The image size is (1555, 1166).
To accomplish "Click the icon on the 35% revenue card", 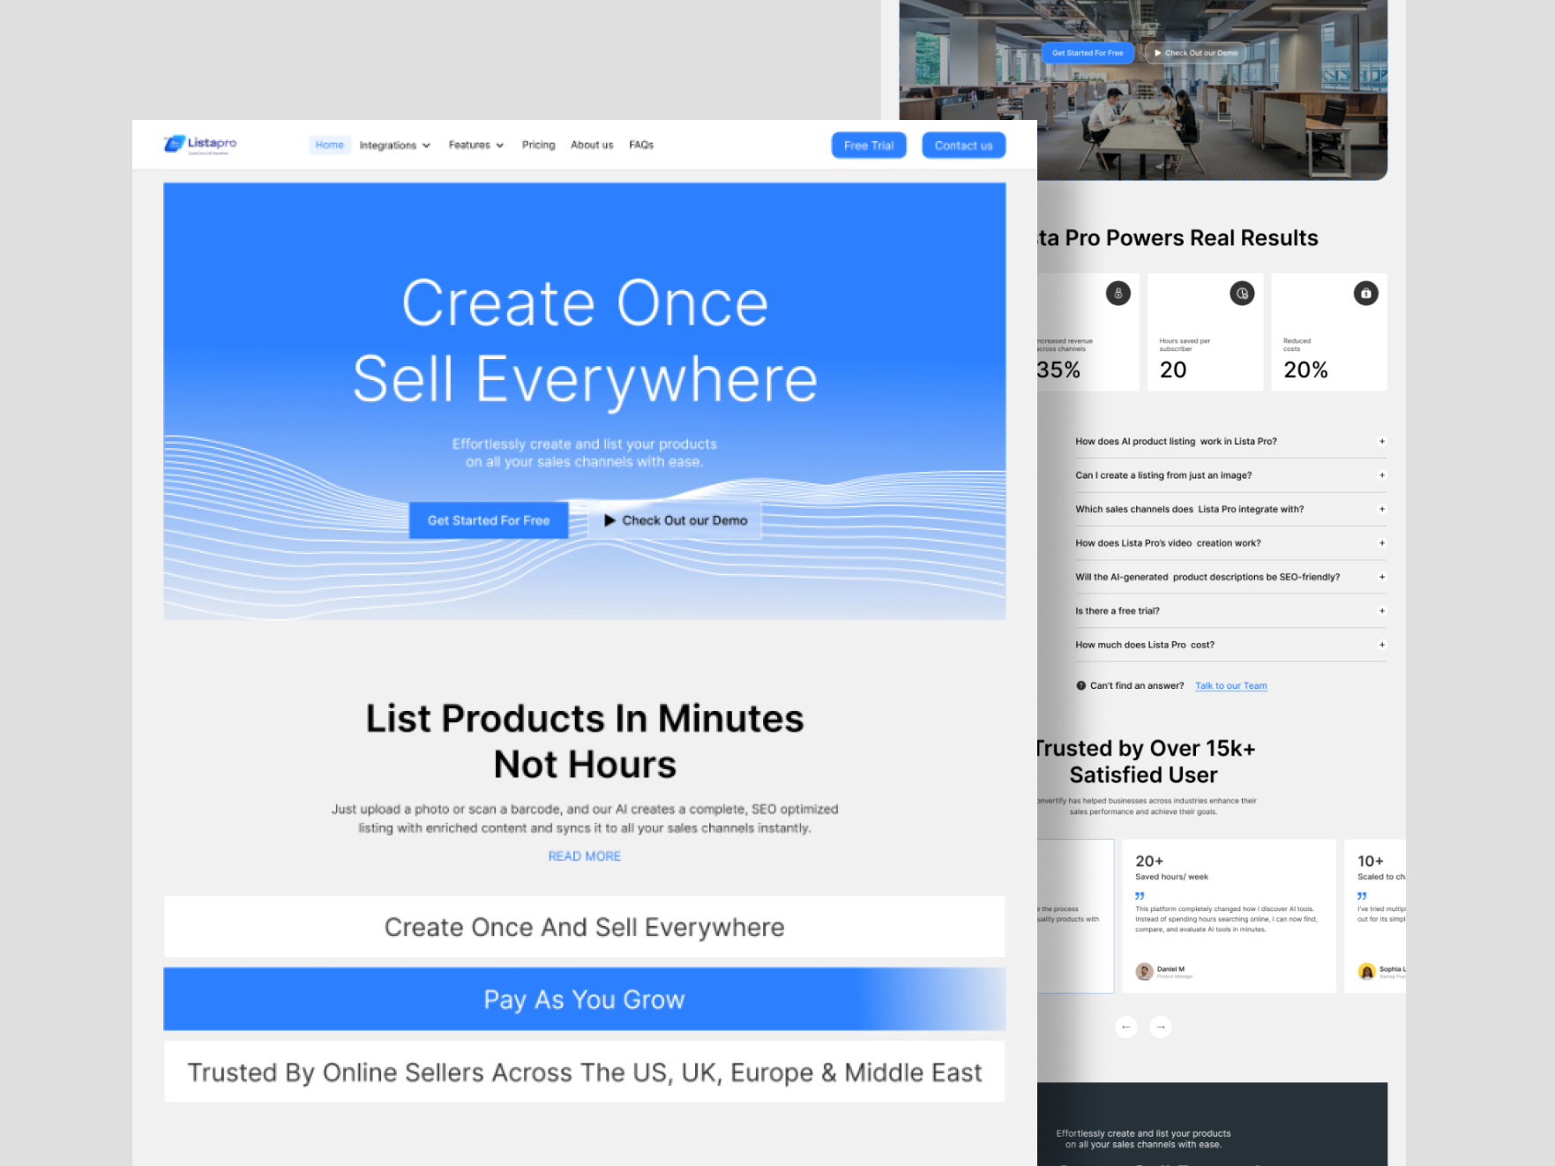I will pos(1118,293).
